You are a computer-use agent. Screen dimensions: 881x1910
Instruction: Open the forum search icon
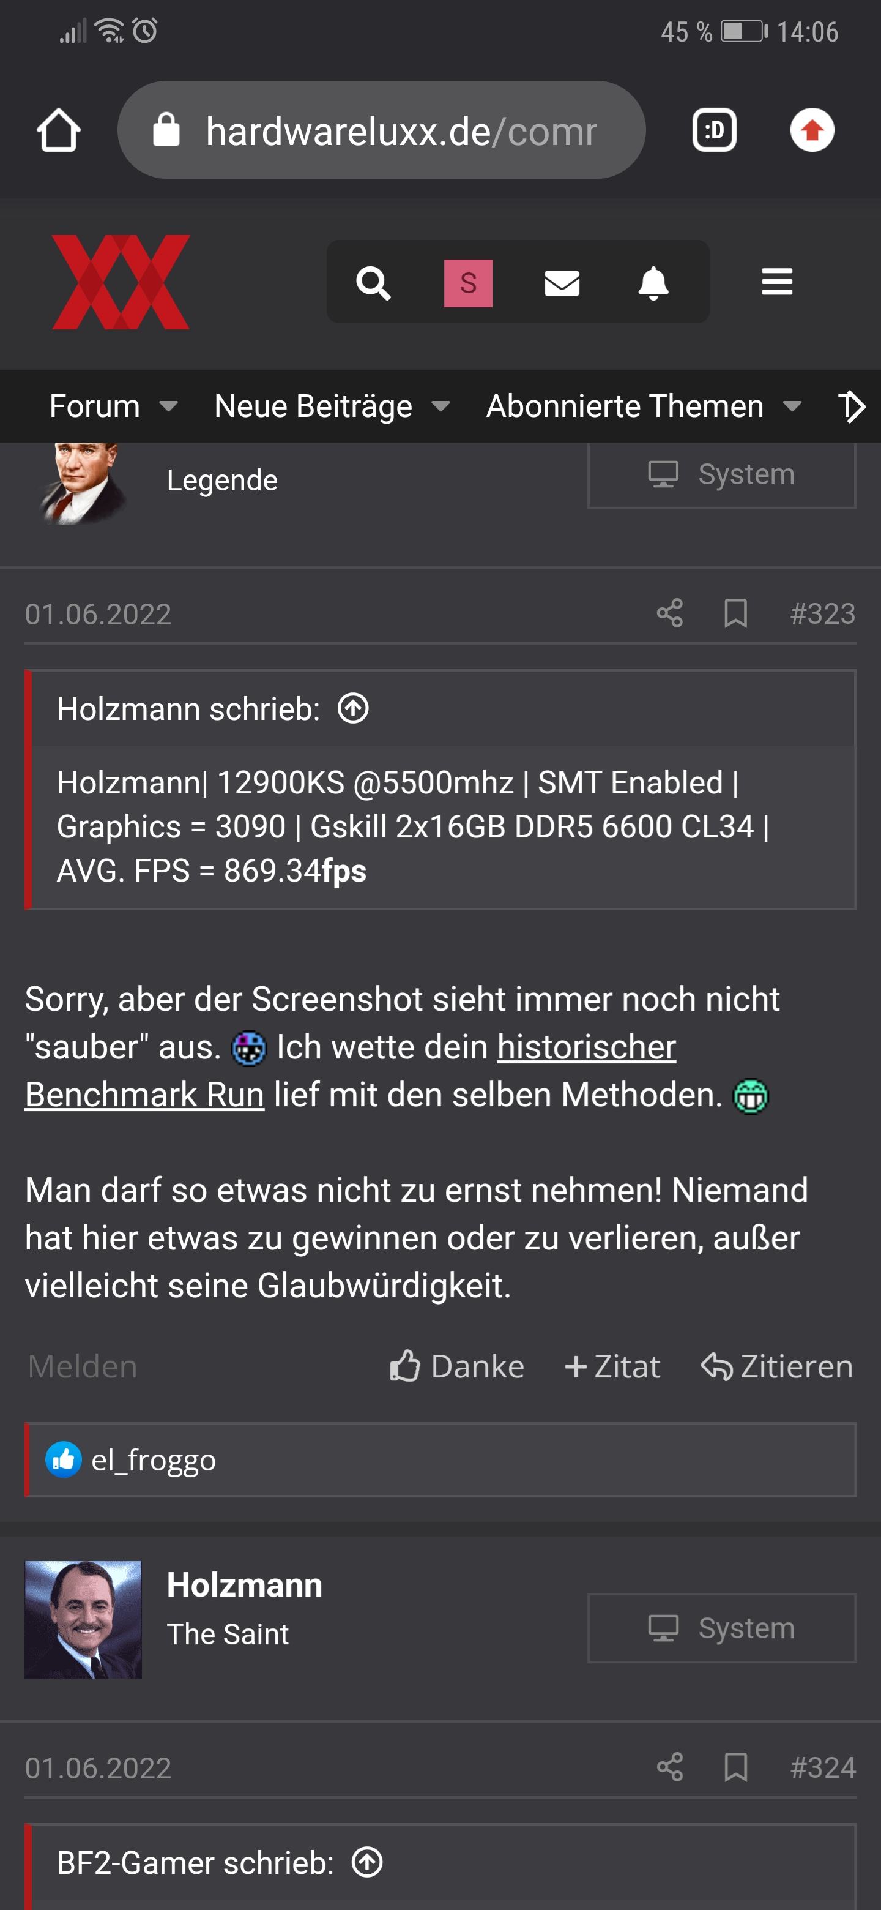[373, 282]
